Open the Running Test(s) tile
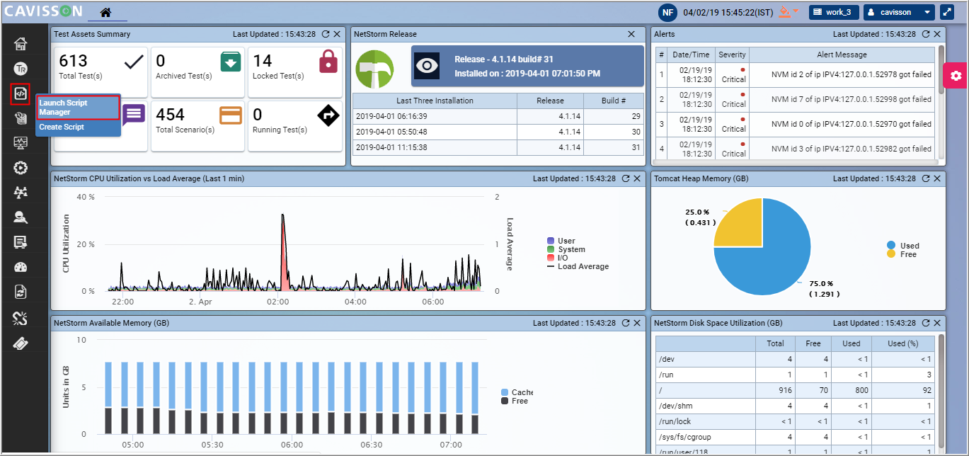The width and height of the screenshot is (969, 456). point(294,125)
